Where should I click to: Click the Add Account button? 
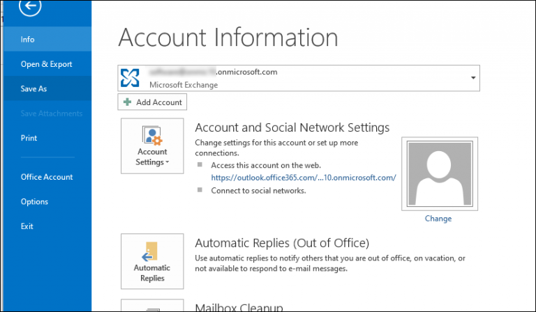coord(152,102)
